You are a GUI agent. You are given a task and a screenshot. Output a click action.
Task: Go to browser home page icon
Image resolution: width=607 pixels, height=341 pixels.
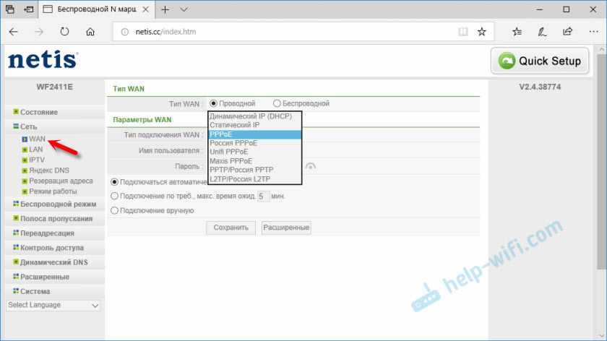90,32
